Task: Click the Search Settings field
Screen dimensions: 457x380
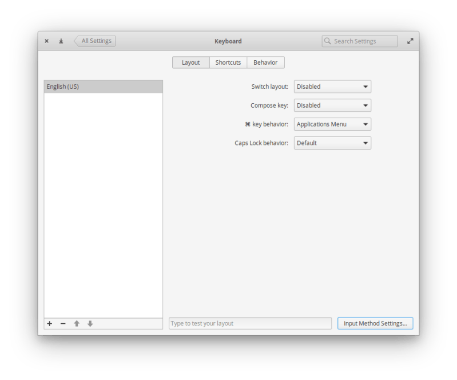Action: click(360, 41)
